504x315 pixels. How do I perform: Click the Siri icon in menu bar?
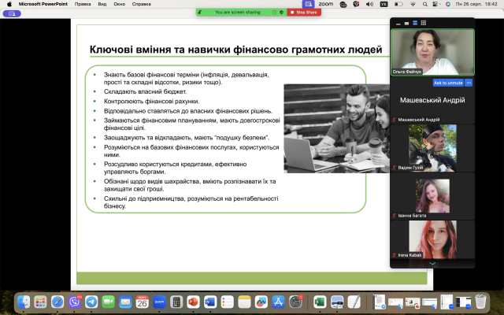coord(448,4)
